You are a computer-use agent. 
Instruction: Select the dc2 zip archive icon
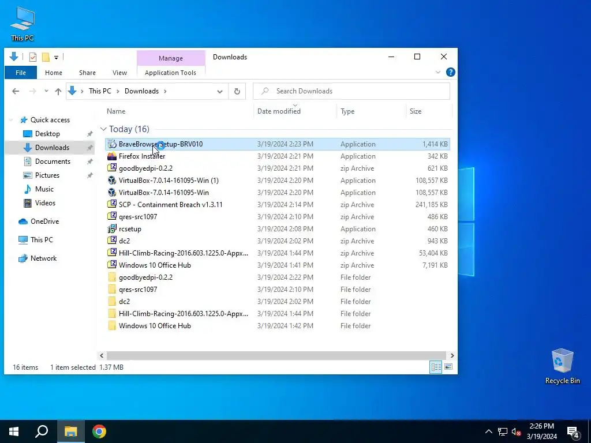[x=112, y=241]
